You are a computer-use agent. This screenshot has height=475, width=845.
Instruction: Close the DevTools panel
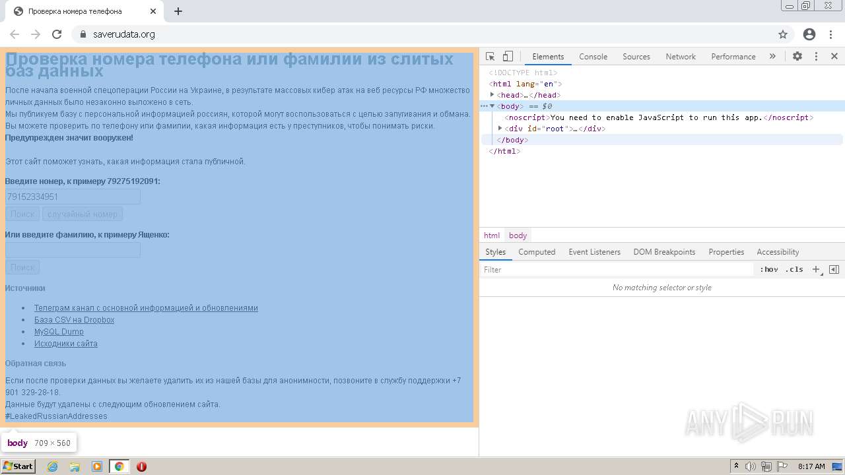[x=834, y=57]
